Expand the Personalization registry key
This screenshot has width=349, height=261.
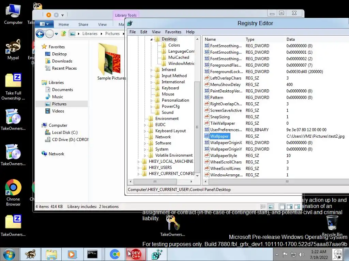click(151, 101)
